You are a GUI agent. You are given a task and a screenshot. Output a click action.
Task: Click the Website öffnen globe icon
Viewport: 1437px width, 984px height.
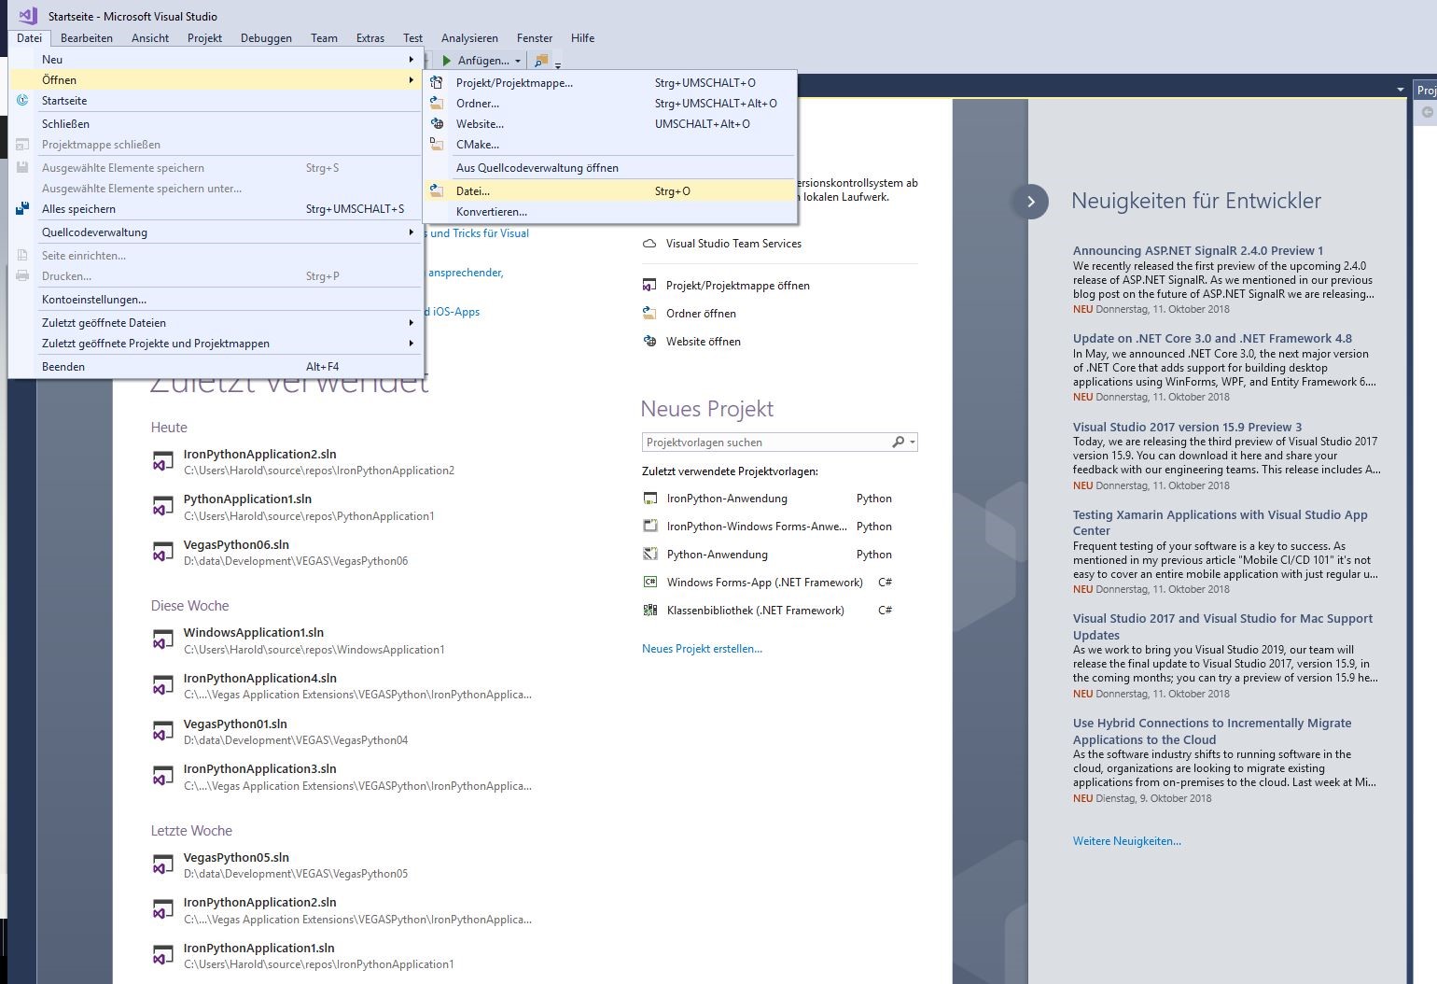[649, 342]
